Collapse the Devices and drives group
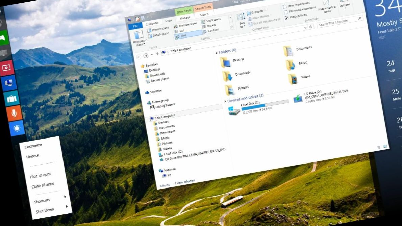This screenshot has height=226, width=402. 225,101
